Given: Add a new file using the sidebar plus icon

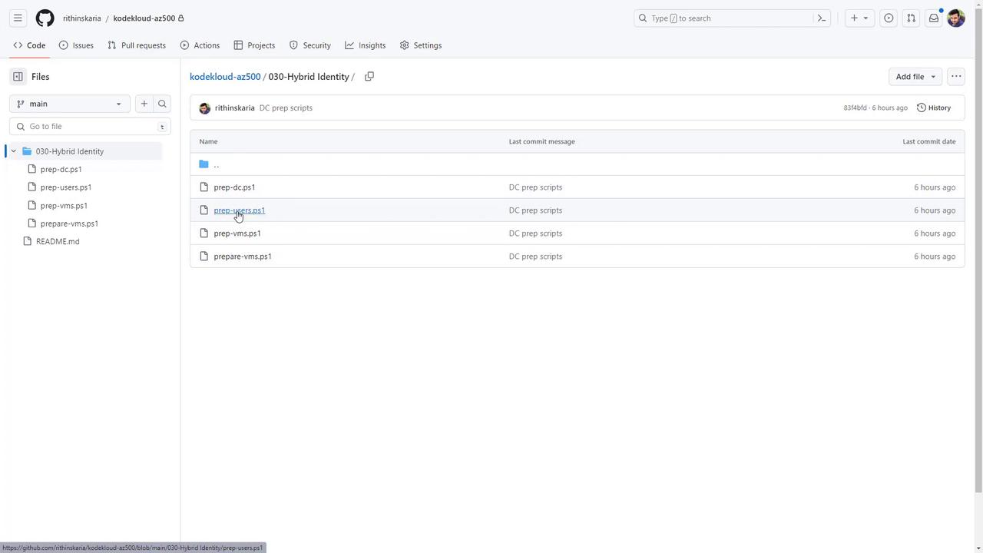Looking at the screenshot, I should tap(144, 104).
